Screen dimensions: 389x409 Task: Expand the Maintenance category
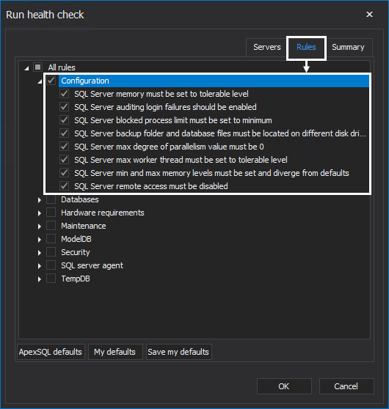[x=39, y=226]
